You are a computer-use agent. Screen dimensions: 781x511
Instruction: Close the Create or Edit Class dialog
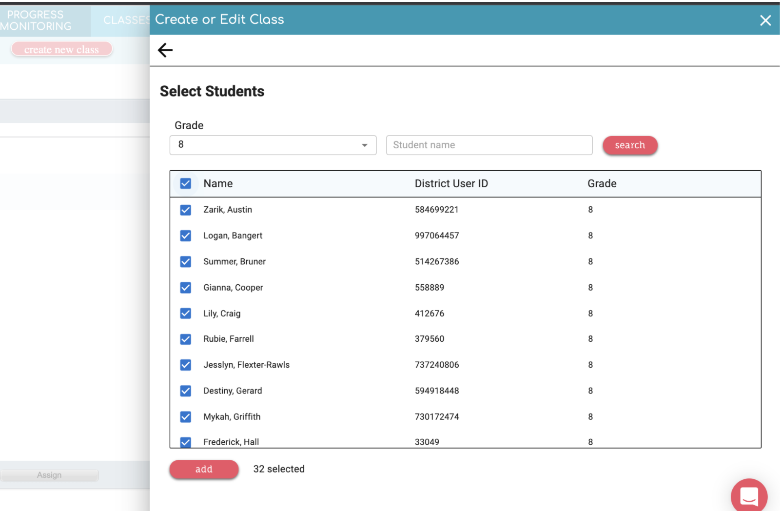765,20
